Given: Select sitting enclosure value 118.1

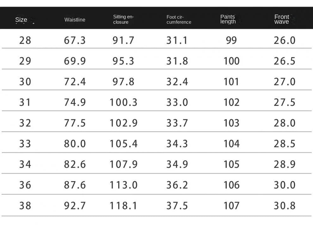Looking at the screenshot, I should [x=124, y=206].
